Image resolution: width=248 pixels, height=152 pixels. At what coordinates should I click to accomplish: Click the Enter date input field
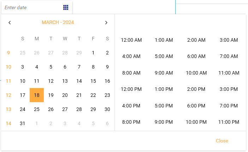click(32, 7)
